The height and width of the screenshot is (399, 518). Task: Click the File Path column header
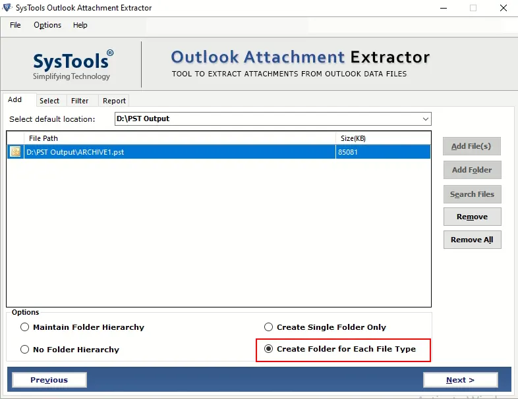point(180,138)
